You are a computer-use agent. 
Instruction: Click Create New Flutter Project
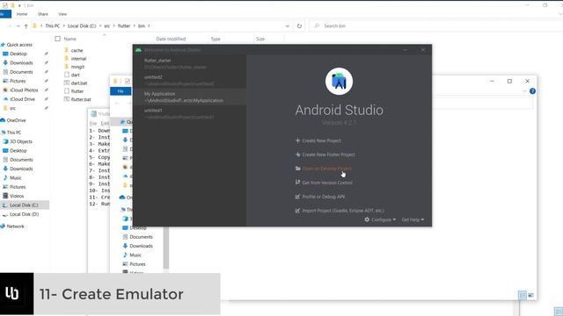(325, 154)
